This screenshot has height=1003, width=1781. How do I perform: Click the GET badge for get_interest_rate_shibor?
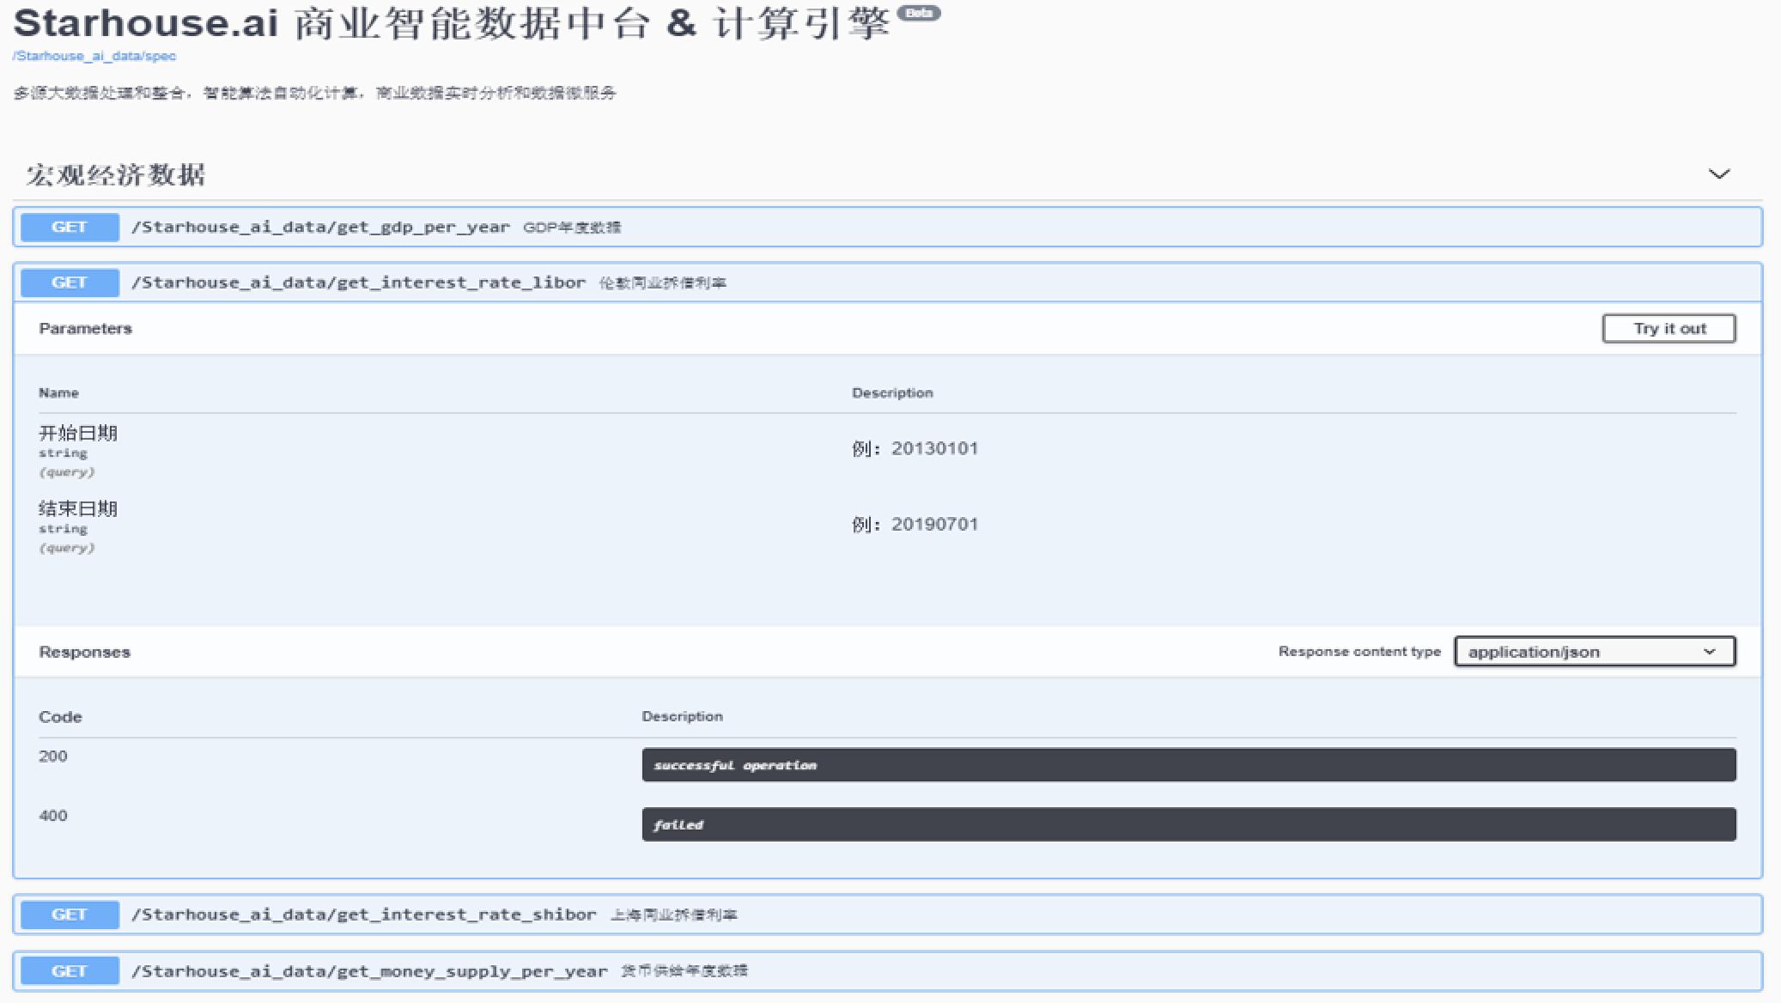(70, 915)
